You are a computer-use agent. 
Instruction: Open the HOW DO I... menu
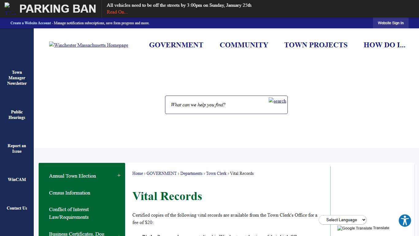click(x=384, y=45)
